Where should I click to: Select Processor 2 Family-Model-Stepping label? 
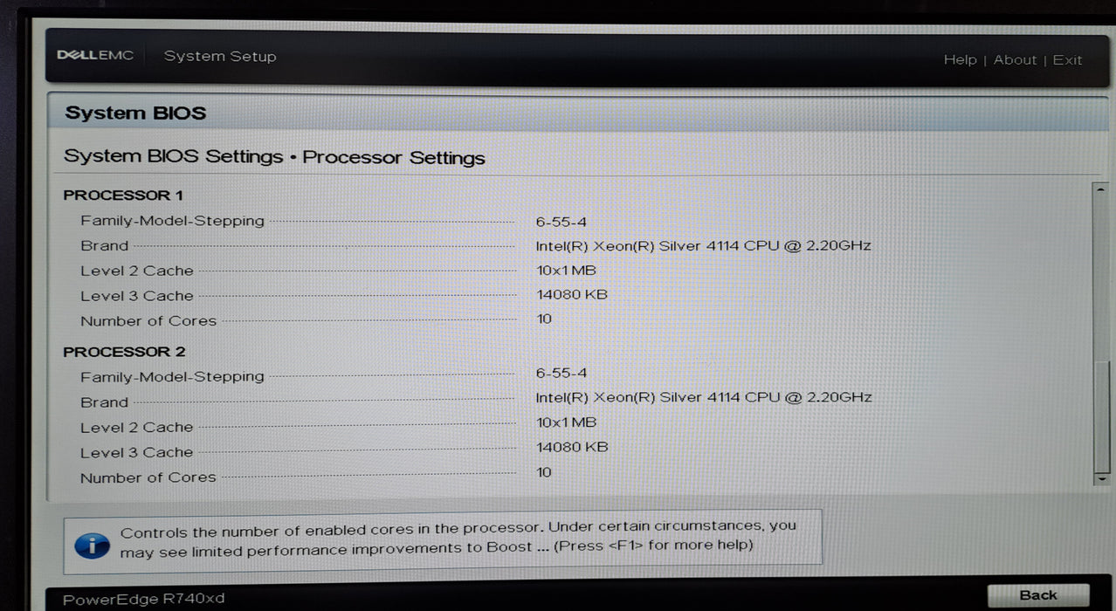pyautogui.click(x=172, y=377)
